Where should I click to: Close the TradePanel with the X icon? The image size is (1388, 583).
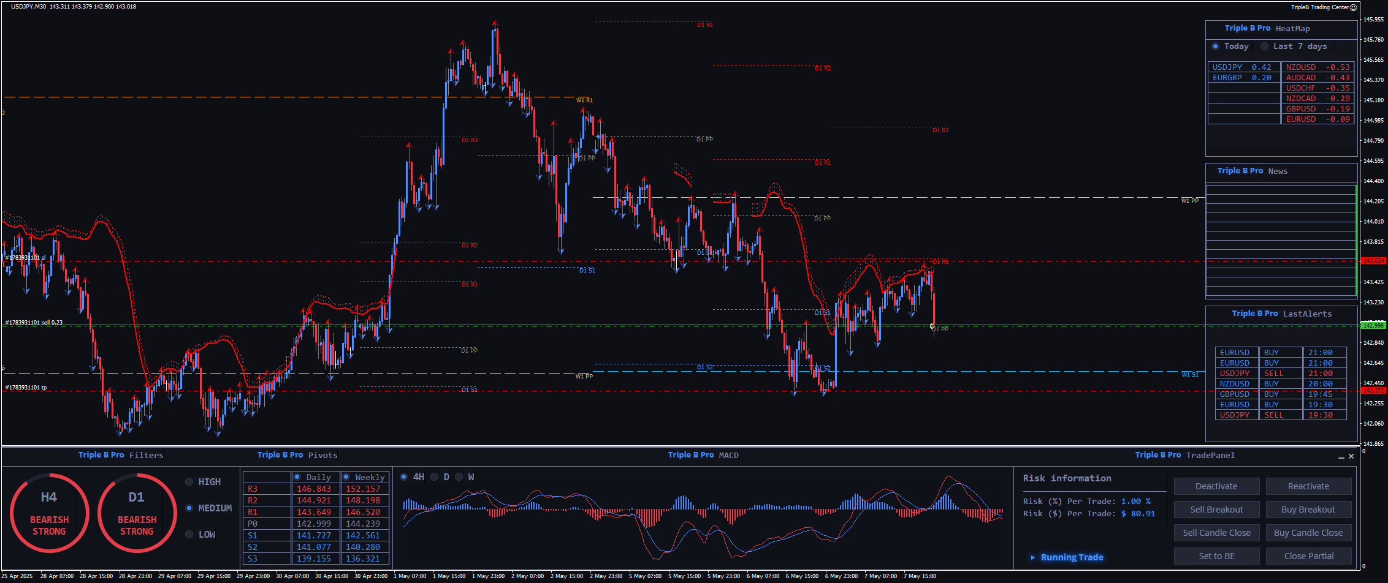point(1351,456)
